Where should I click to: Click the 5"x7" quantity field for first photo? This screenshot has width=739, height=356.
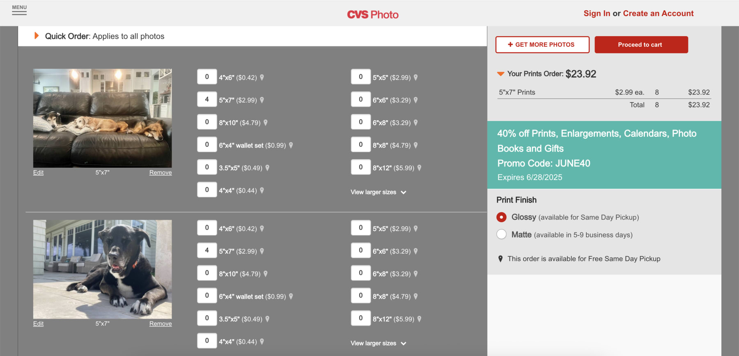[x=207, y=99]
